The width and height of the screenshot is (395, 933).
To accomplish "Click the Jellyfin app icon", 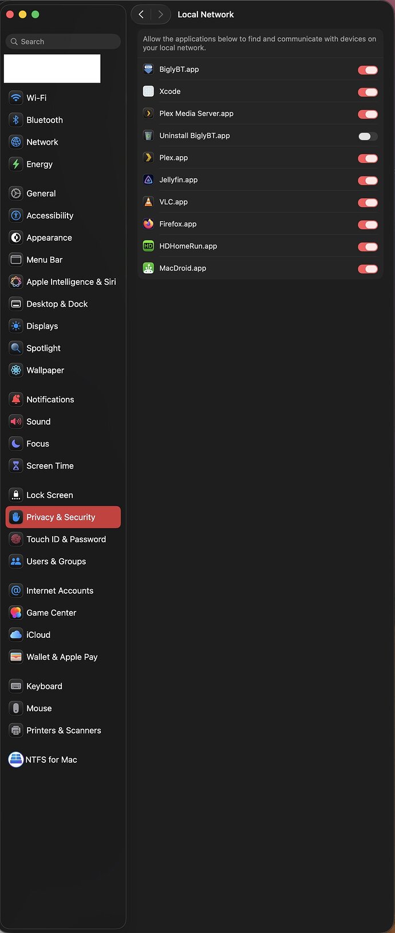I will click(148, 180).
